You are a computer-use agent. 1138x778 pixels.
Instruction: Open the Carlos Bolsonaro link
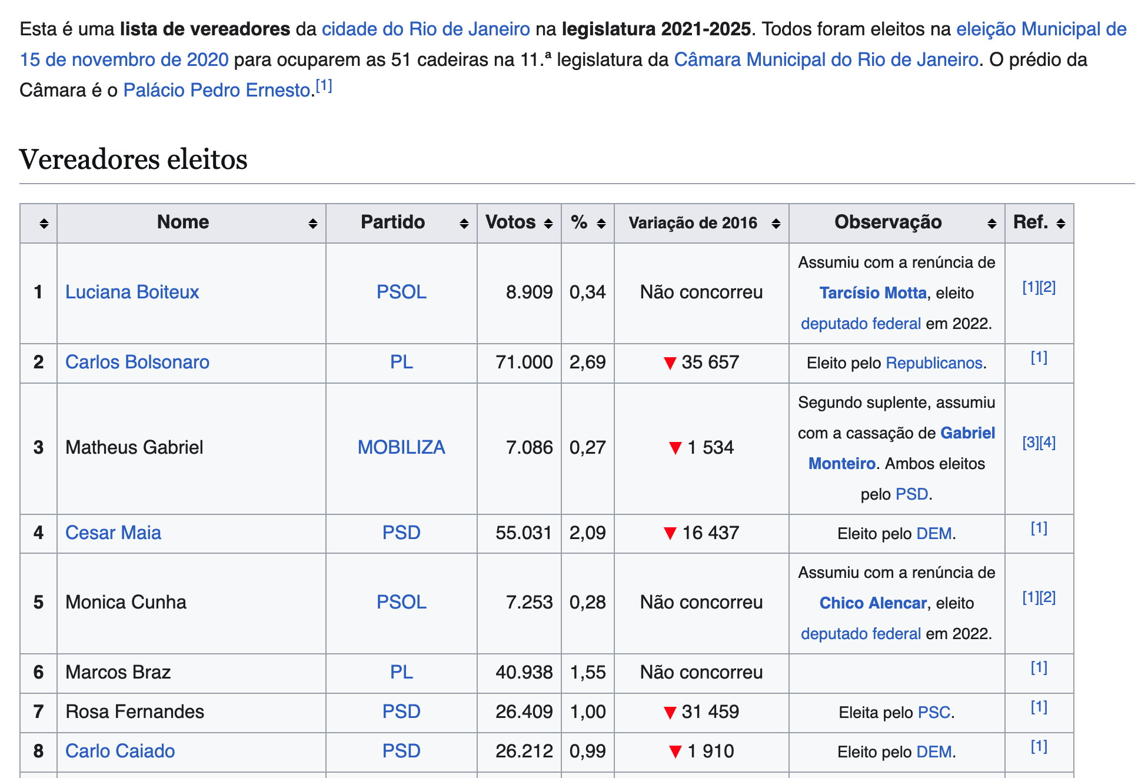(x=137, y=362)
